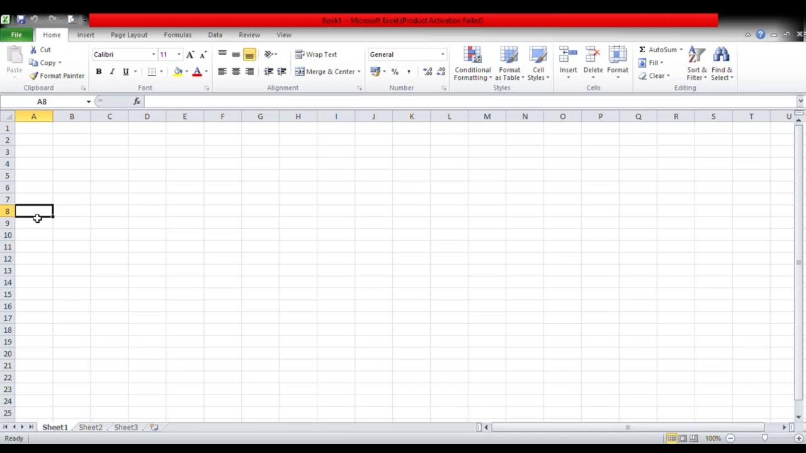
Task: Increase font size with Grow Font icon
Action: pyautogui.click(x=190, y=55)
